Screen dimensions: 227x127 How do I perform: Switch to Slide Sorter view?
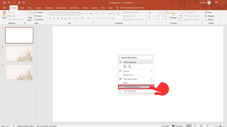pyautogui.click(x=195, y=126)
